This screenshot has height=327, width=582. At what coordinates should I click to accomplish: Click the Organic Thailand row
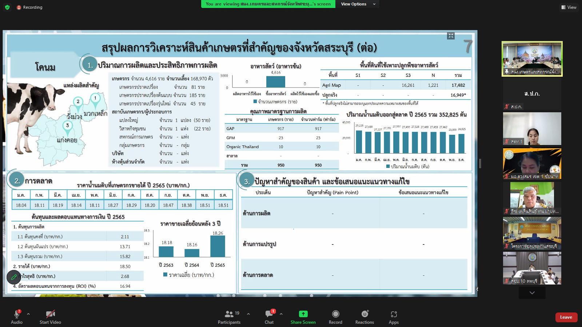[282, 147]
